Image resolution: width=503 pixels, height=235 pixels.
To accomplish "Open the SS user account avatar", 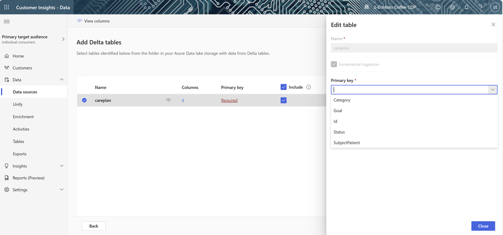I will tap(495, 7).
